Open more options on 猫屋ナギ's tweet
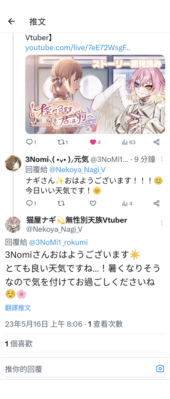This screenshot has width=170, height=399. pos(161,223)
